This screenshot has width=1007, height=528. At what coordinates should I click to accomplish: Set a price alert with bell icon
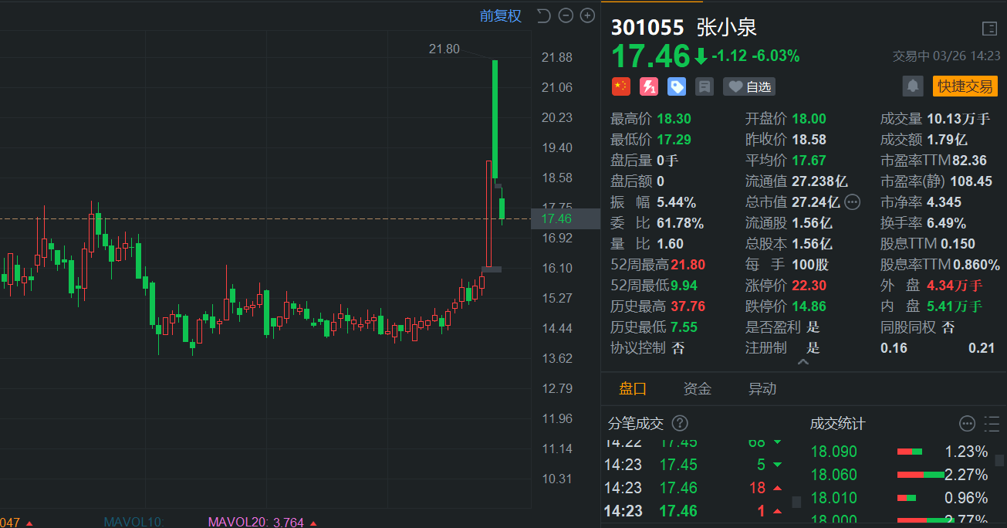[913, 86]
